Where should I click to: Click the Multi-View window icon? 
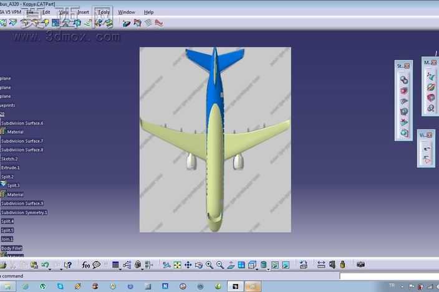241,265
